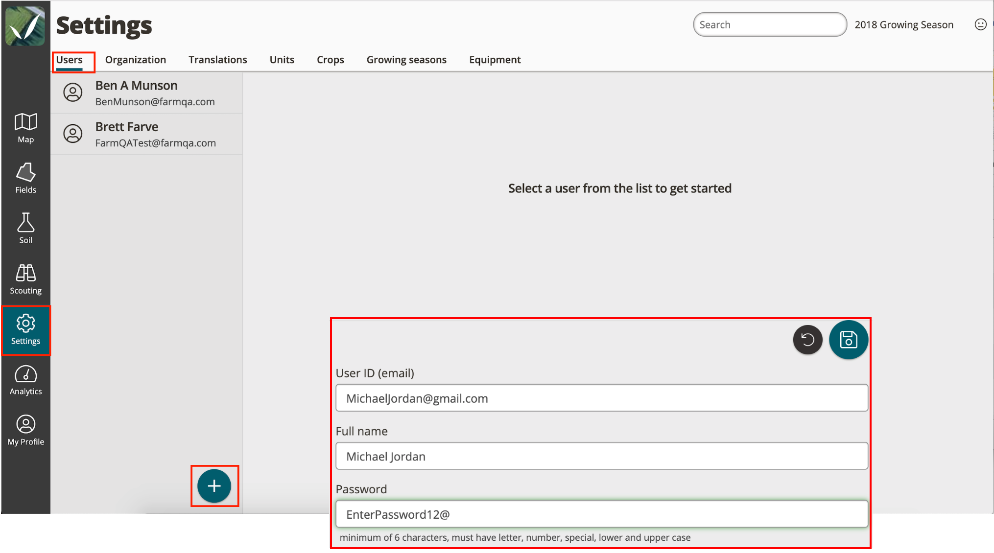Switch to the Units tab
Screen dimensions: 994x553
[282, 60]
